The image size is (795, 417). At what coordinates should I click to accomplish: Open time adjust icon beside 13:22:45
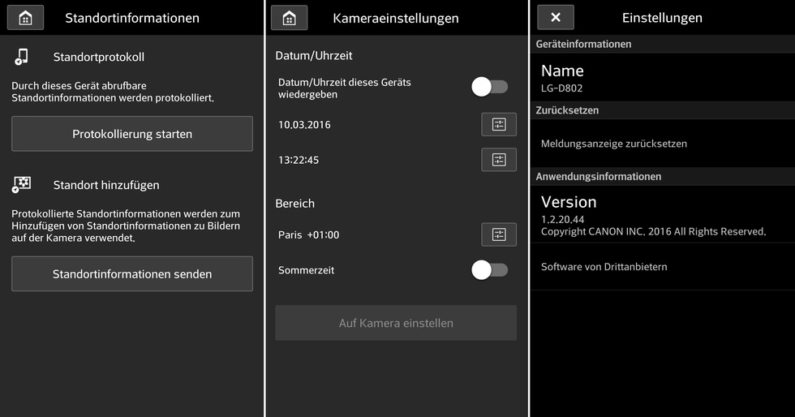(x=498, y=160)
